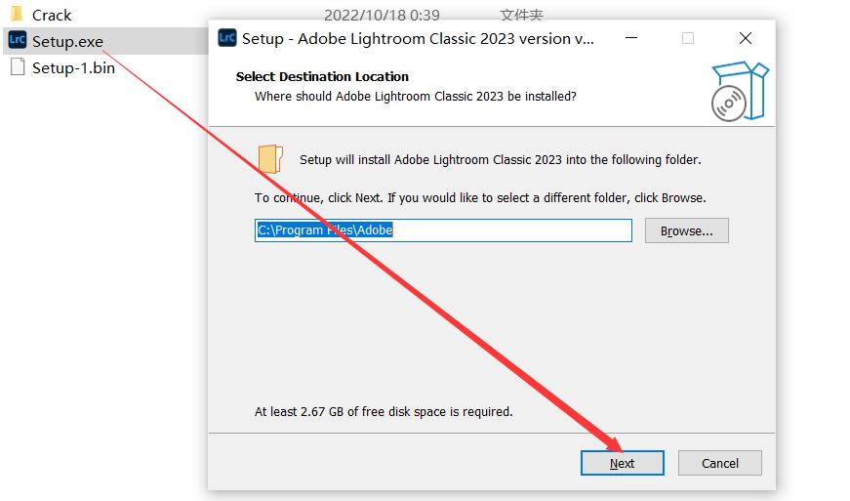Viewport: 850px width, 501px height.
Task: Select the Crack folder icon
Action: [18, 13]
